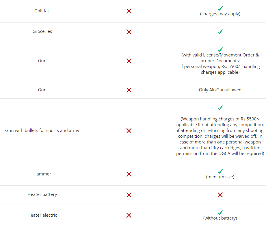Click the green checkmark above medium size

[220, 171]
